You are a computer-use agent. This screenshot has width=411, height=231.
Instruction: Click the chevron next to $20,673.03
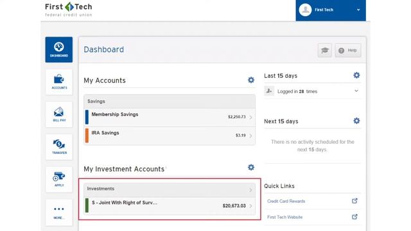click(x=251, y=206)
